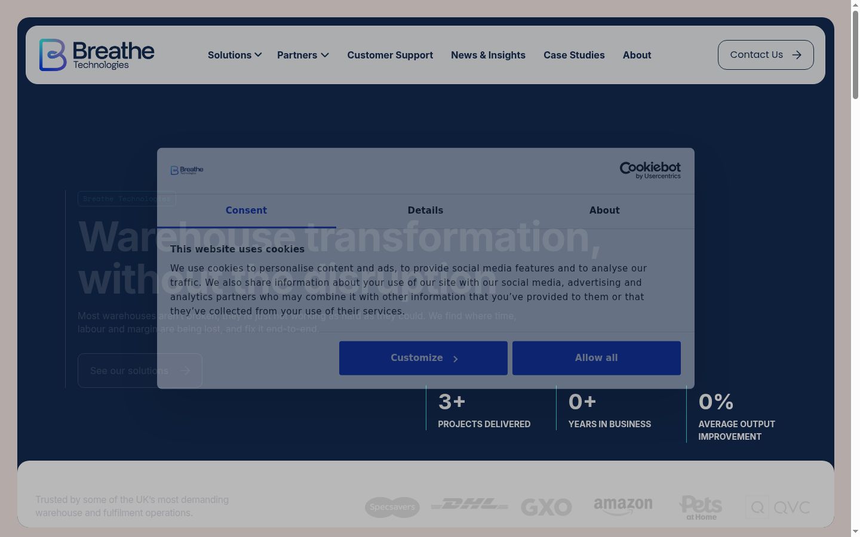
Task: Click the page vertical scrollbar thumb
Action: point(855,54)
